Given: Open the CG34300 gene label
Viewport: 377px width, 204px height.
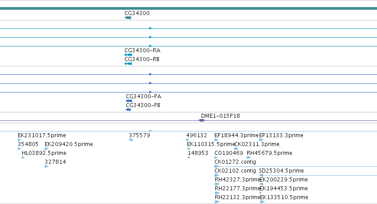Looking at the screenshot, I should (137, 13).
